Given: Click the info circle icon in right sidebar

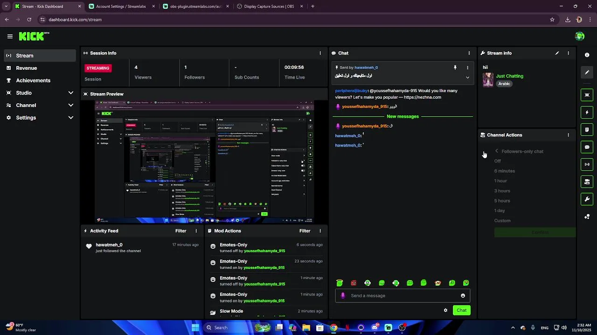Looking at the screenshot, I should coord(587,55).
